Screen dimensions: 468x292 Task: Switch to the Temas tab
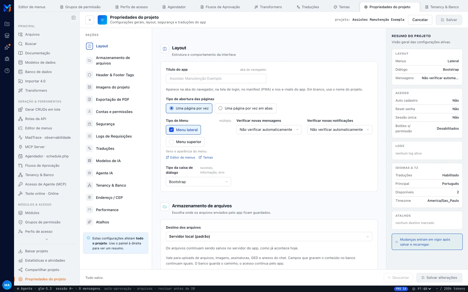coord(341,7)
